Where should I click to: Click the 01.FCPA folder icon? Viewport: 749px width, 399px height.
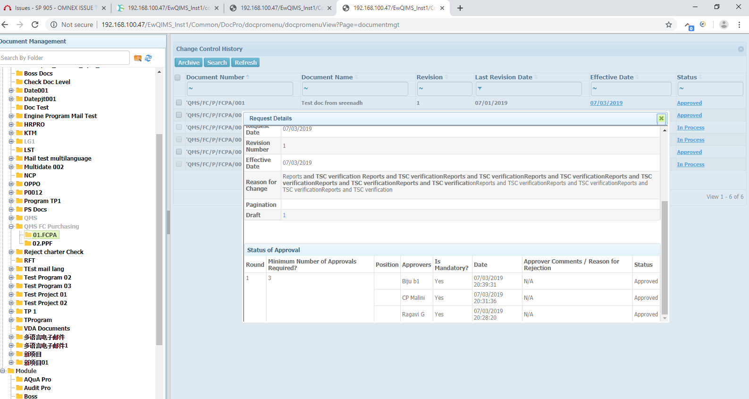click(28, 235)
